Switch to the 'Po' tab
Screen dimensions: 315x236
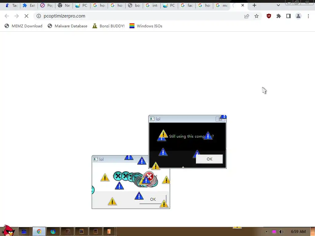[x=46, y=6]
